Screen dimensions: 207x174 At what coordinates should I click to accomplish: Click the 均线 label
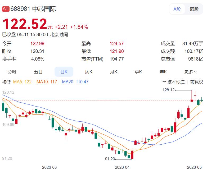(6, 82)
